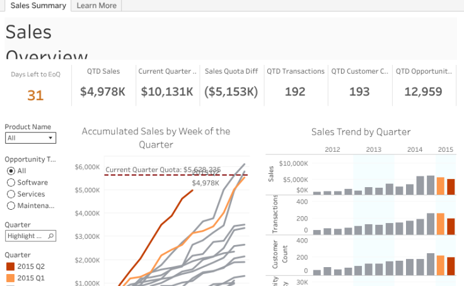Expand the Product Name dropdown
Image resolution: width=464 pixels, height=286 pixels.
click(x=30, y=138)
